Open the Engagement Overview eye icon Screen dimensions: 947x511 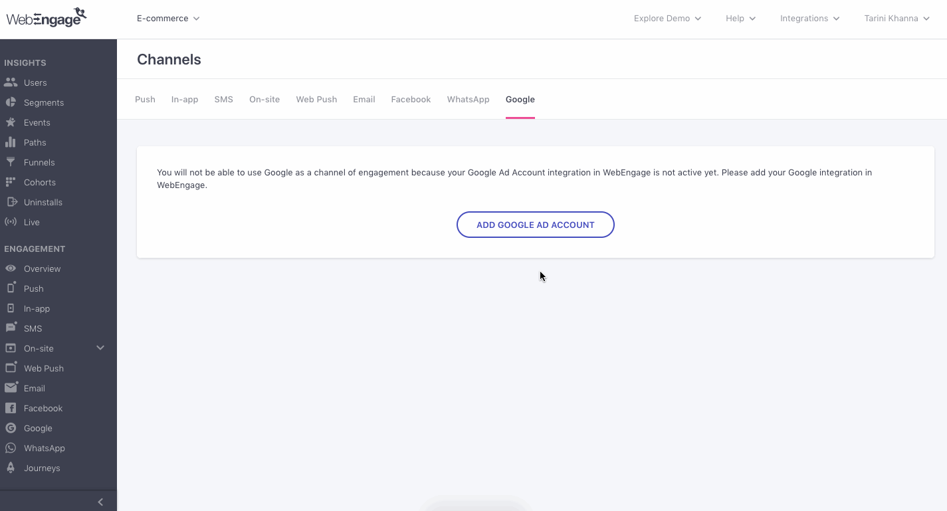click(x=9, y=268)
